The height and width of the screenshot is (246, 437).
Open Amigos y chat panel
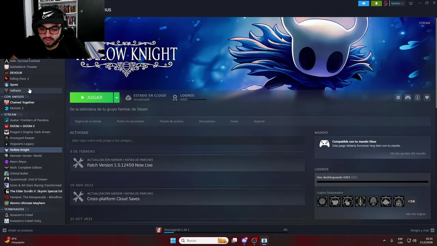422,230
